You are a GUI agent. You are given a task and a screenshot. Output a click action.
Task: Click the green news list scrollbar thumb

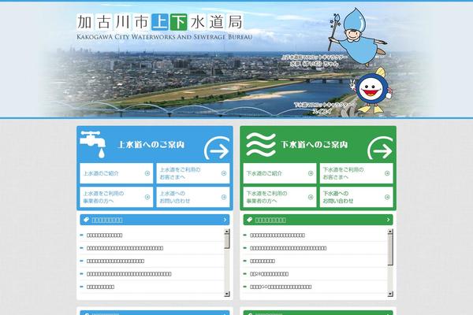click(x=390, y=250)
